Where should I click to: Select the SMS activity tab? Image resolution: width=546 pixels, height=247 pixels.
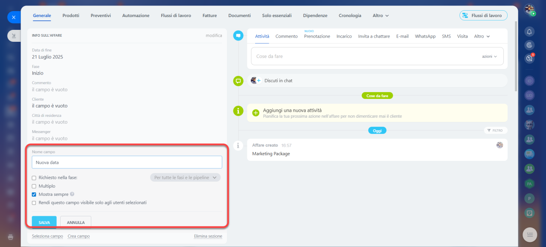(x=446, y=36)
